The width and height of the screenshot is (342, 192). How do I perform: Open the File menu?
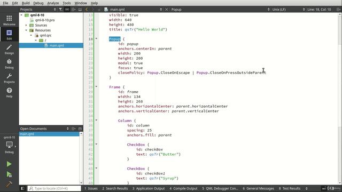pyautogui.click(x=5, y=3)
